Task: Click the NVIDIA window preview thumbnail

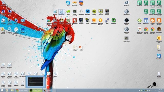Action: 36,82
